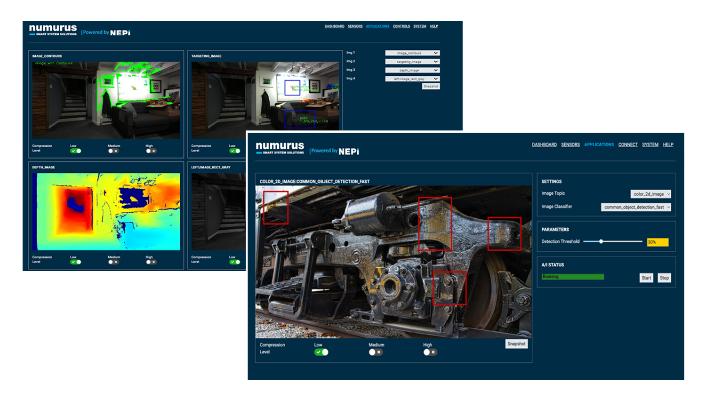Click the numurus logo above the IMAGE_CONTOURS panel
The height and width of the screenshot is (400, 706).
point(53,30)
